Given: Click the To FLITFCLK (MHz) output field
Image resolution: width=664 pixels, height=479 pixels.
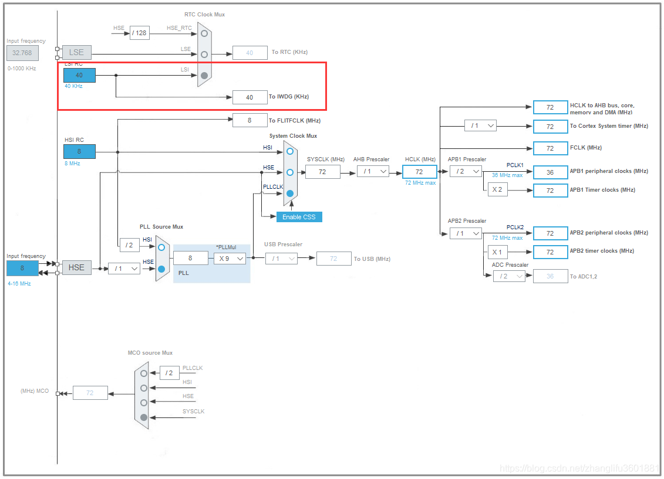Looking at the screenshot, I should [250, 121].
